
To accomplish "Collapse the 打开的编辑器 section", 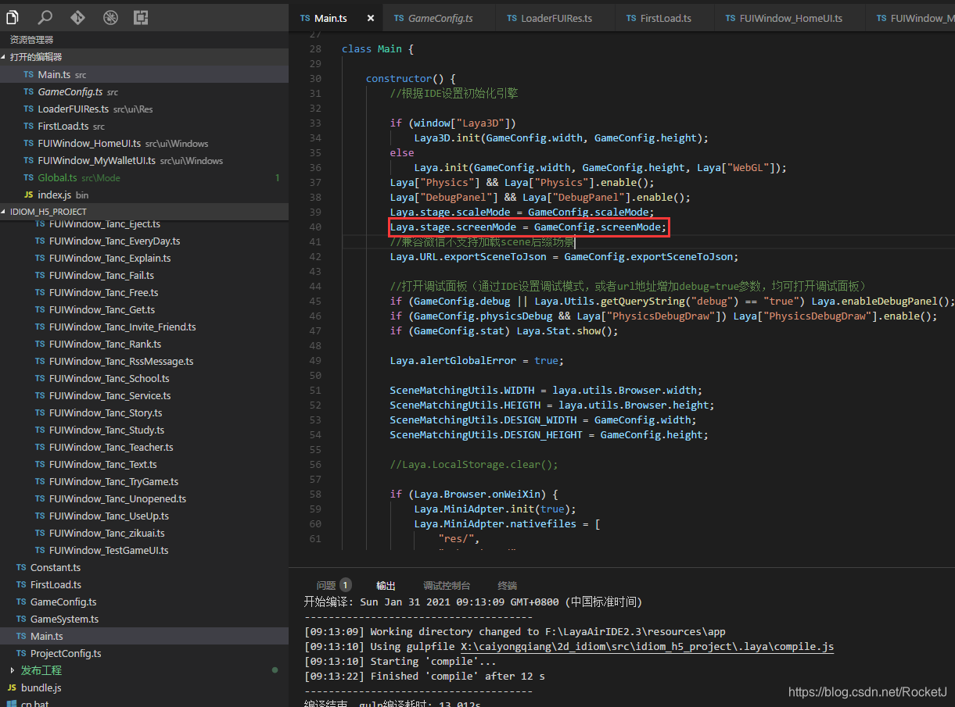I will (x=144, y=57).
